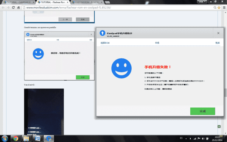
Task: Bookmark this page with the star icon
Action: [219, 8]
